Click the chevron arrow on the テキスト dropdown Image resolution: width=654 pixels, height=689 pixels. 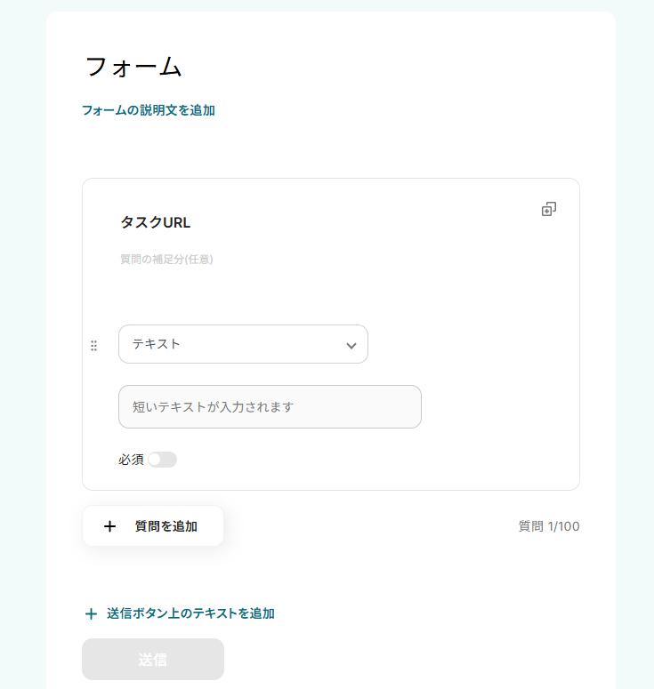coord(351,345)
